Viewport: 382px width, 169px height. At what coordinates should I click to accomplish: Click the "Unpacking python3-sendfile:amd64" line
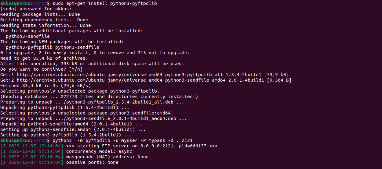pos(71,124)
